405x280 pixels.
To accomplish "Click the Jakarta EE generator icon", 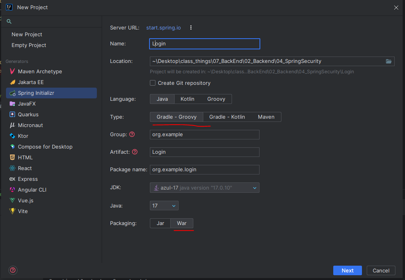I will (12, 82).
